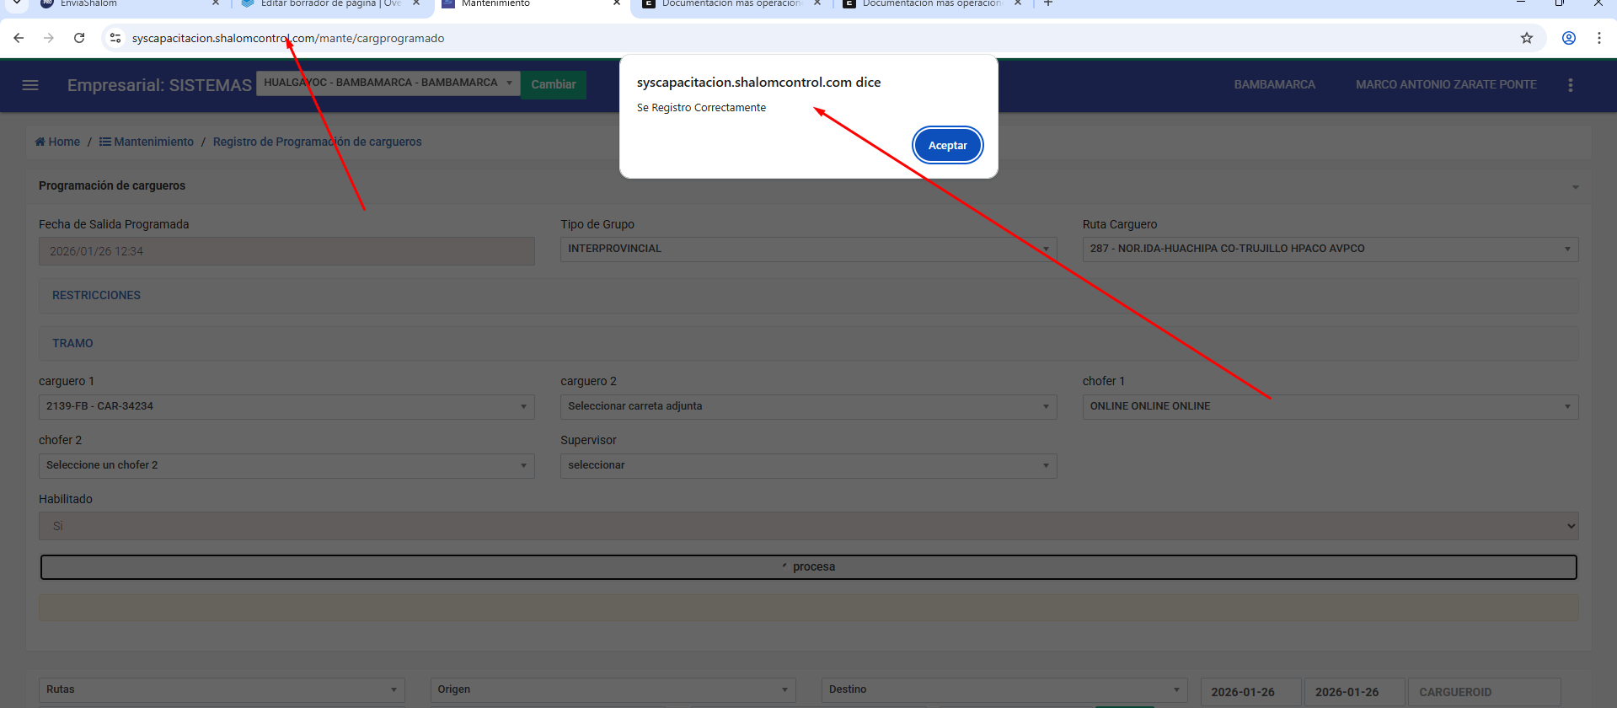
Task: Open a new browser tab
Action: pyautogui.click(x=1048, y=3)
